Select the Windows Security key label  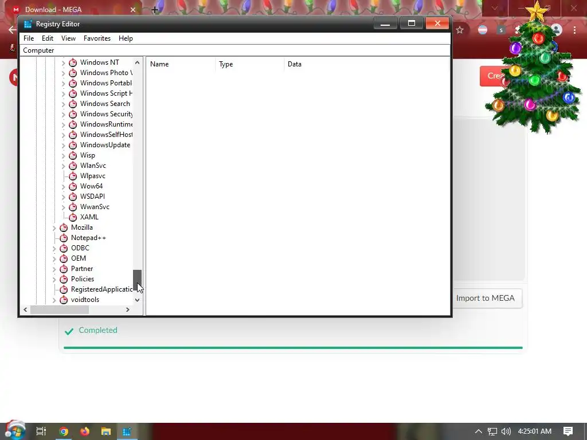106,114
